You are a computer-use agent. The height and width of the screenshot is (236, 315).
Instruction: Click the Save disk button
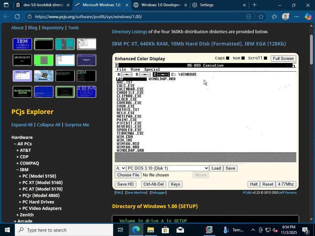tap(230, 168)
